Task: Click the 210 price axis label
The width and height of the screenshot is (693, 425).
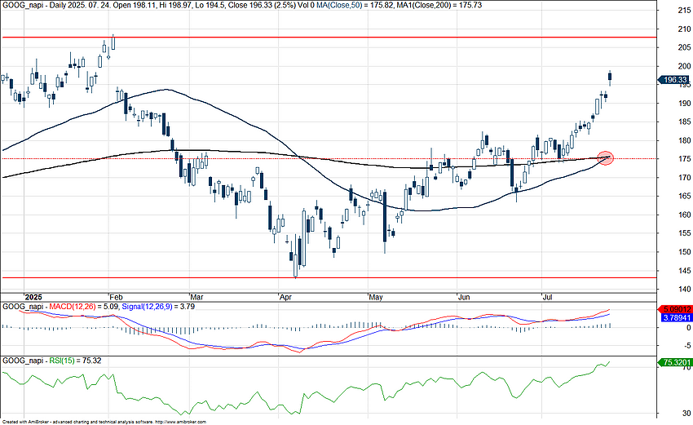Action: pos(684,29)
